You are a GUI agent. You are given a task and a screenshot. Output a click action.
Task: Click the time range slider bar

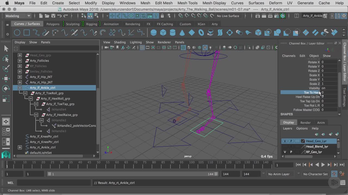click(133, 174)
